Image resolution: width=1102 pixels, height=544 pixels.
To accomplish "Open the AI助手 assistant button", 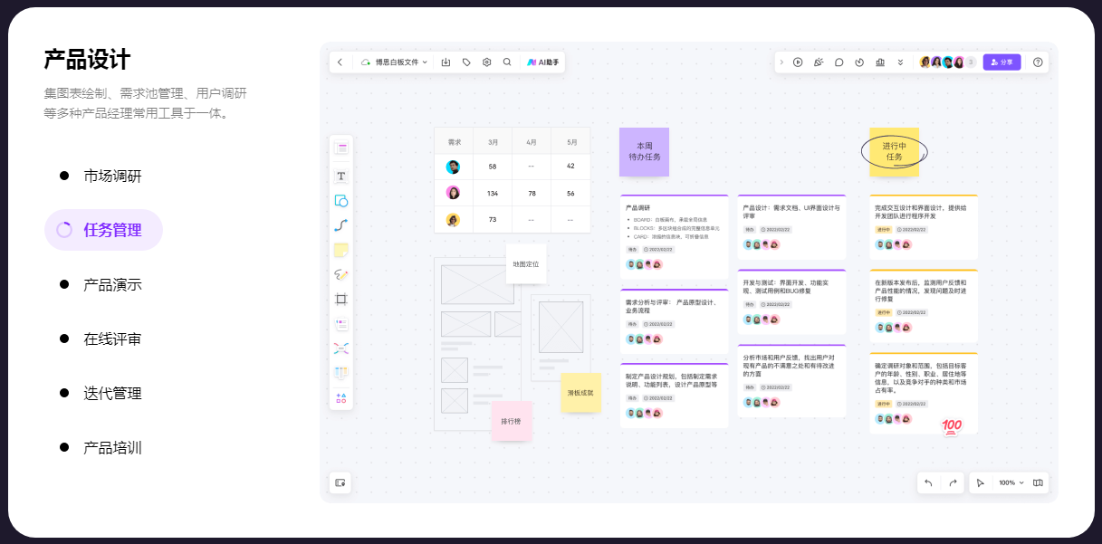I will coord(543,62).
